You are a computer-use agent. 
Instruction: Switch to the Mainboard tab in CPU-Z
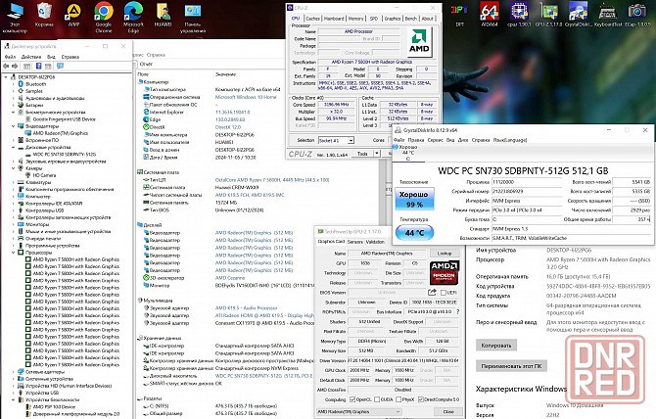coord(334,19)
